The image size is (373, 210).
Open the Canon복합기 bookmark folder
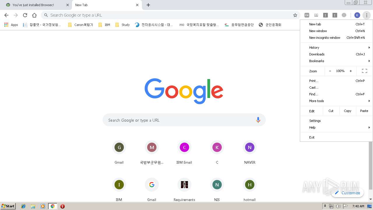[80, 25]
